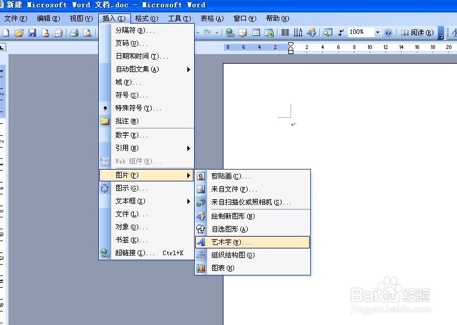This screenshot has height=325, width=457.
Task: Open Word Help with the question mark icon
Action: tap(388, 33)
